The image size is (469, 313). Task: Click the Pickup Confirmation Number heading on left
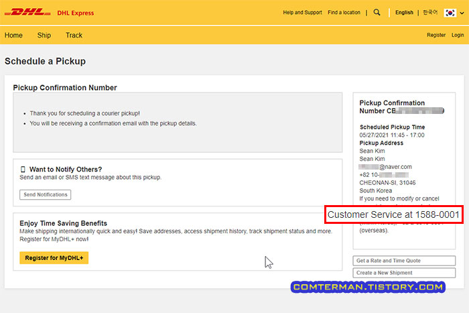[x=65, y=88]
